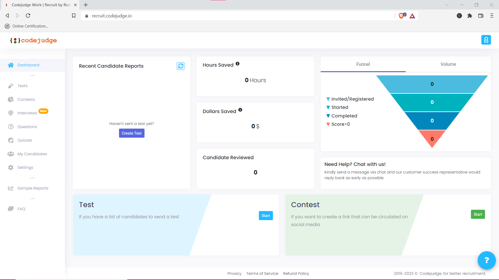Open My Candidates from the sidebar
The image size is (499, 280).
(x=32, y=154)
